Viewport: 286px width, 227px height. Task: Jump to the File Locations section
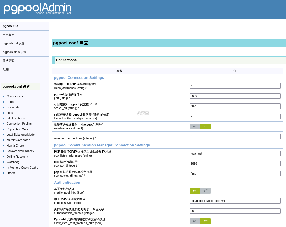click(16, 118)
